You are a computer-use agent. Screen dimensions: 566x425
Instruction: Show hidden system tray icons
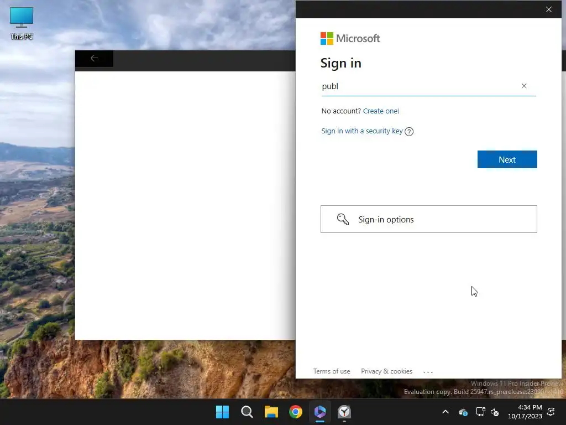[446, 412]
